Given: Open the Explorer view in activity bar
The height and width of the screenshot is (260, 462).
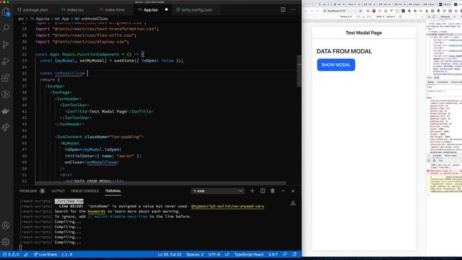Looking at the screenshot, I should pyautogui.click(x=6, y=12).
